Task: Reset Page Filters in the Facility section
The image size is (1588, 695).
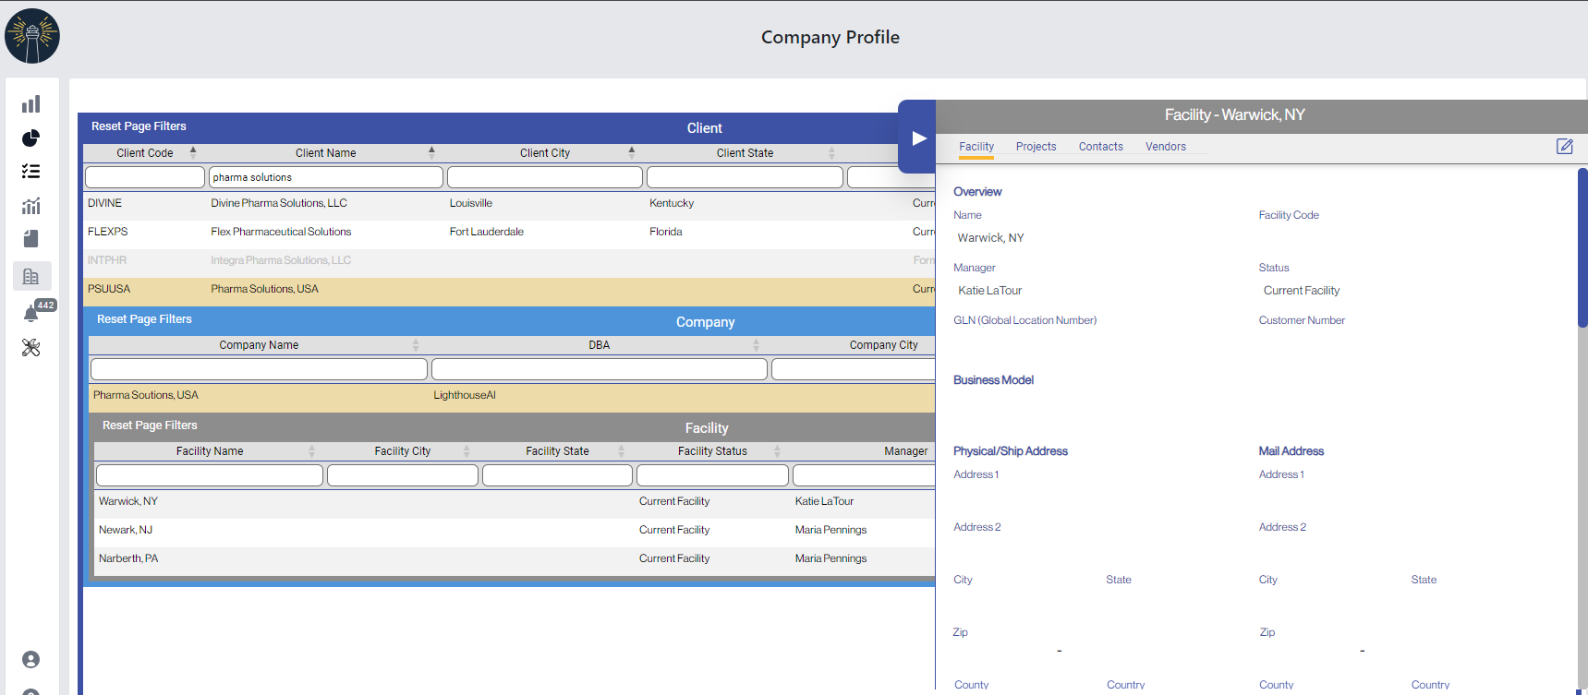Action: pyautogui.click(x=150, y=425)
